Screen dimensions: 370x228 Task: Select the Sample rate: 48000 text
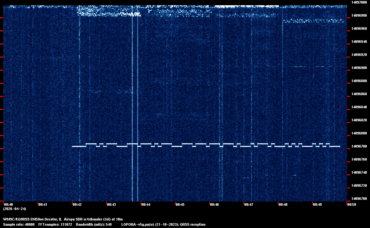[x=18, y=224]
